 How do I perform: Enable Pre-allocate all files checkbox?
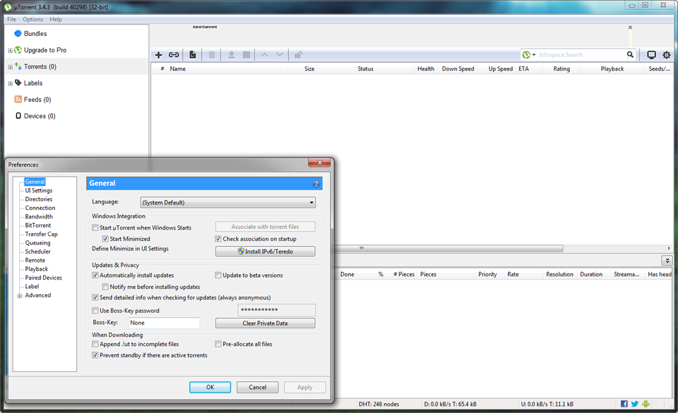click(218, 344)
